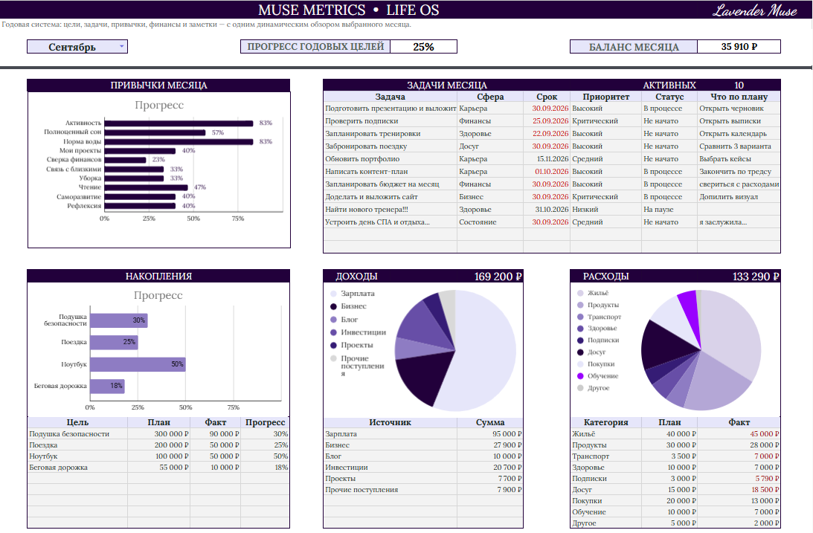The height and width of the screenshot is (533, 813).
Task: Select the Жильё fact 45 000 ₽
Action: [x=739, y=434]
